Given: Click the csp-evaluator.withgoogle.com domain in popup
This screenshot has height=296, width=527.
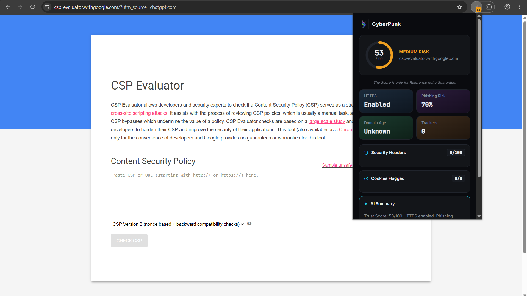Looking at the screenshot, I should pos(428,58).
